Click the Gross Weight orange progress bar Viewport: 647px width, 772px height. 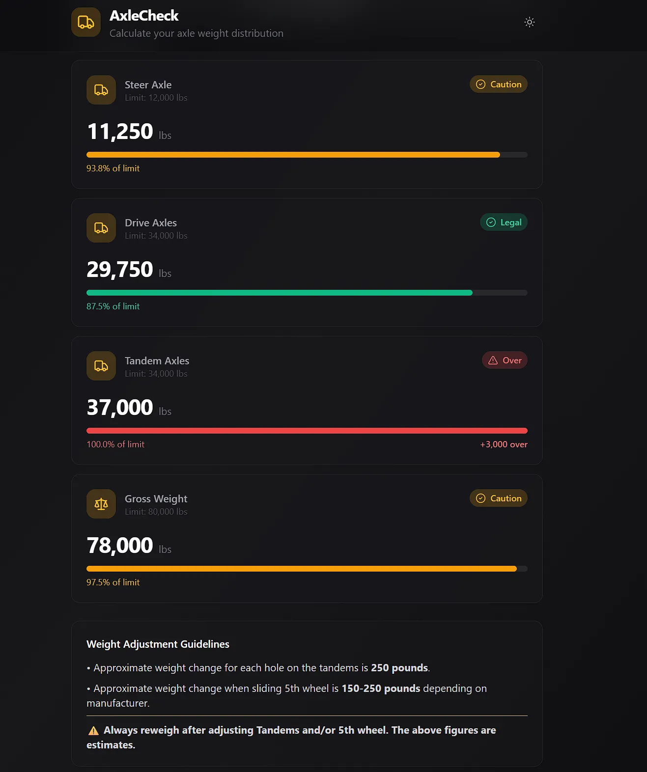point(302,569)
